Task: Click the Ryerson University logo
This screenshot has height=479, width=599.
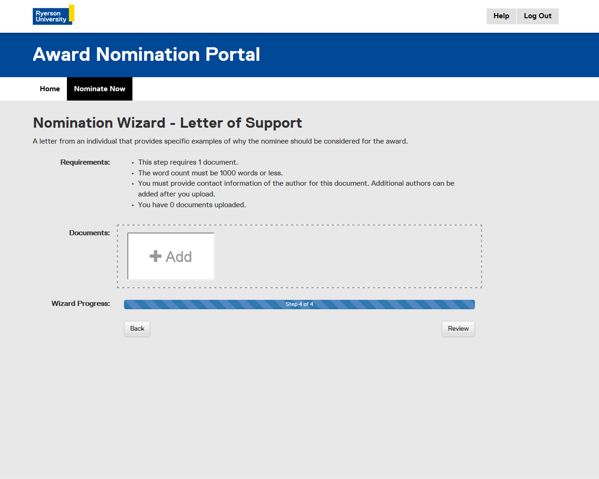Action: pos(53,15)
